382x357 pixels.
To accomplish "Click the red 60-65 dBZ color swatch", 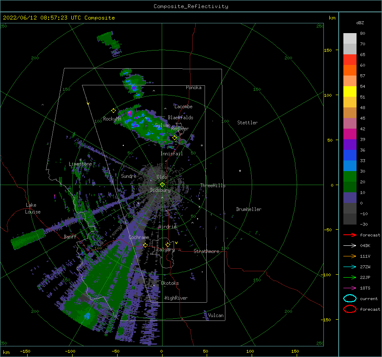I will (350, 59).
